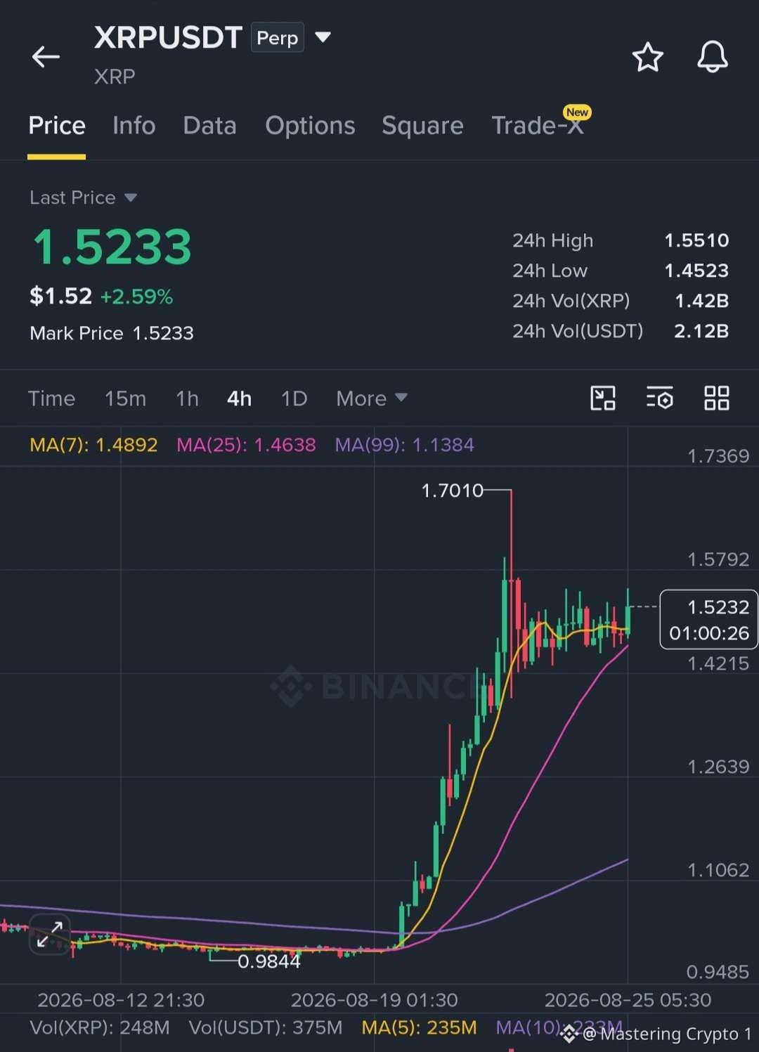This screenshot has height=1052, width=759.
Task: Open the Info tab
Action: pyautogui.click(x=134, y=126)
